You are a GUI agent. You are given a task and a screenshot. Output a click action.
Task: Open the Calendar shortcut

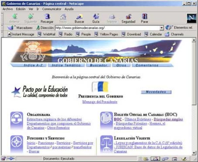(x=153, y=34)
